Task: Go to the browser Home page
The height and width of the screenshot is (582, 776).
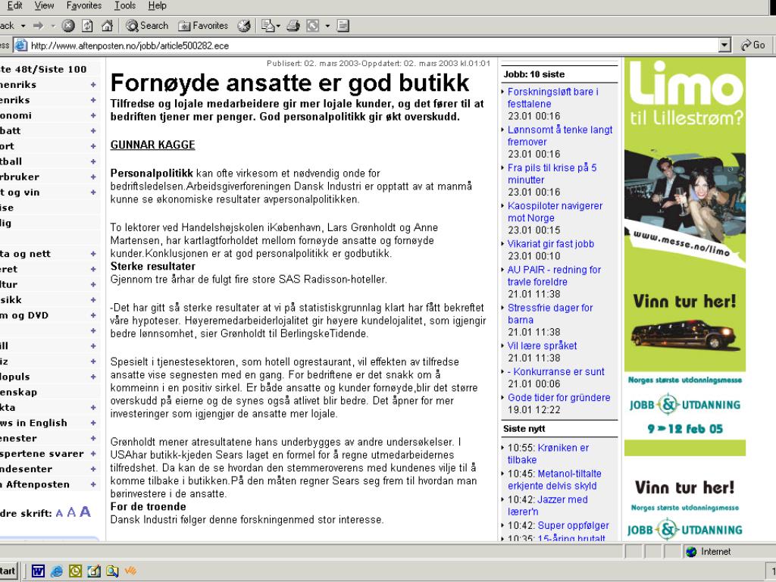Action: point(107,26)
